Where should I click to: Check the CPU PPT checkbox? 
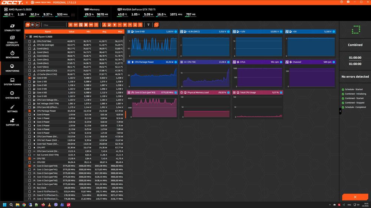(30, 148)
